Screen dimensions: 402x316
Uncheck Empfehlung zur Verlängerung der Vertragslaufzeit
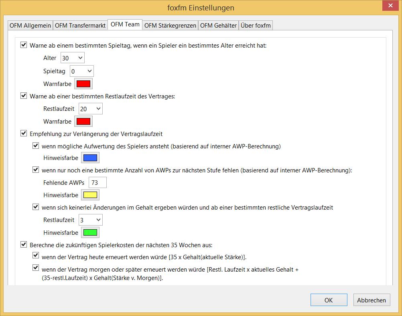[24, 134]
